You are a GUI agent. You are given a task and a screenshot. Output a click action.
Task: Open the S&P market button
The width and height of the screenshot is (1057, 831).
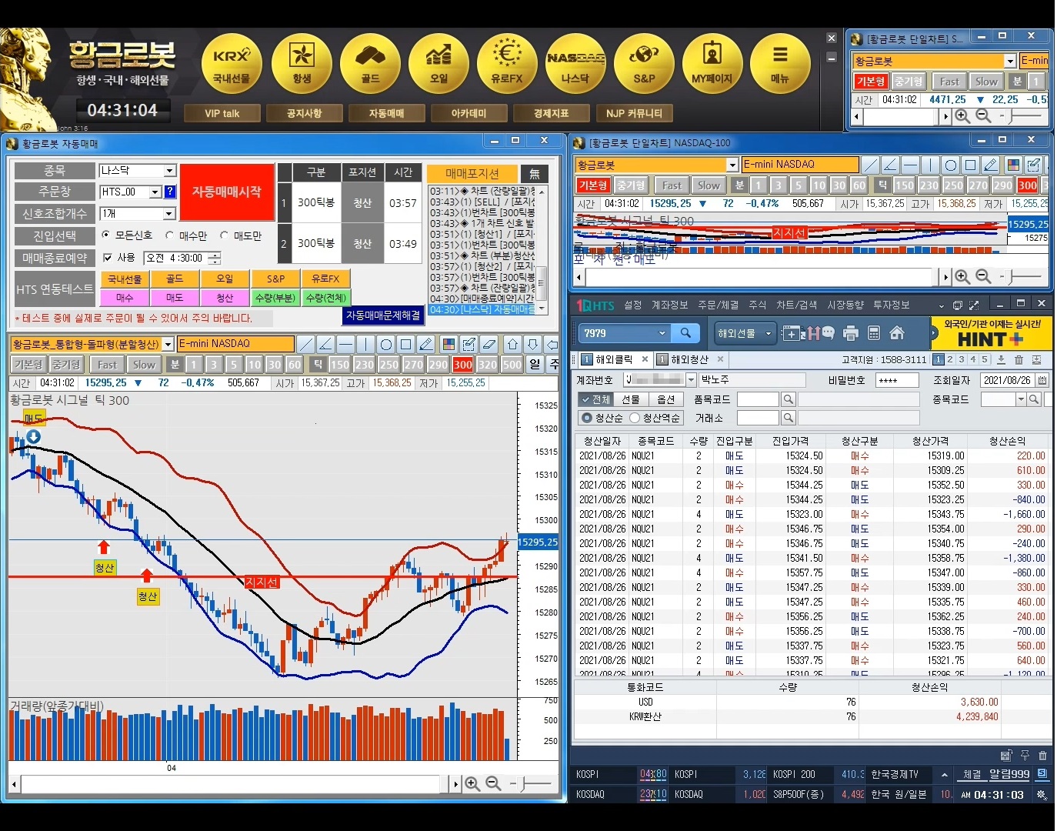pos(644,65)
